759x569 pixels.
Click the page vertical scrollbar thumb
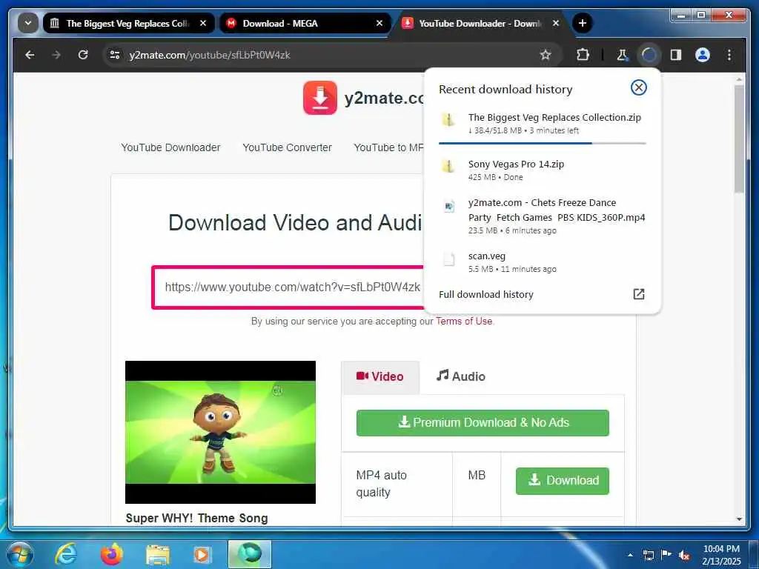[739, 139]
